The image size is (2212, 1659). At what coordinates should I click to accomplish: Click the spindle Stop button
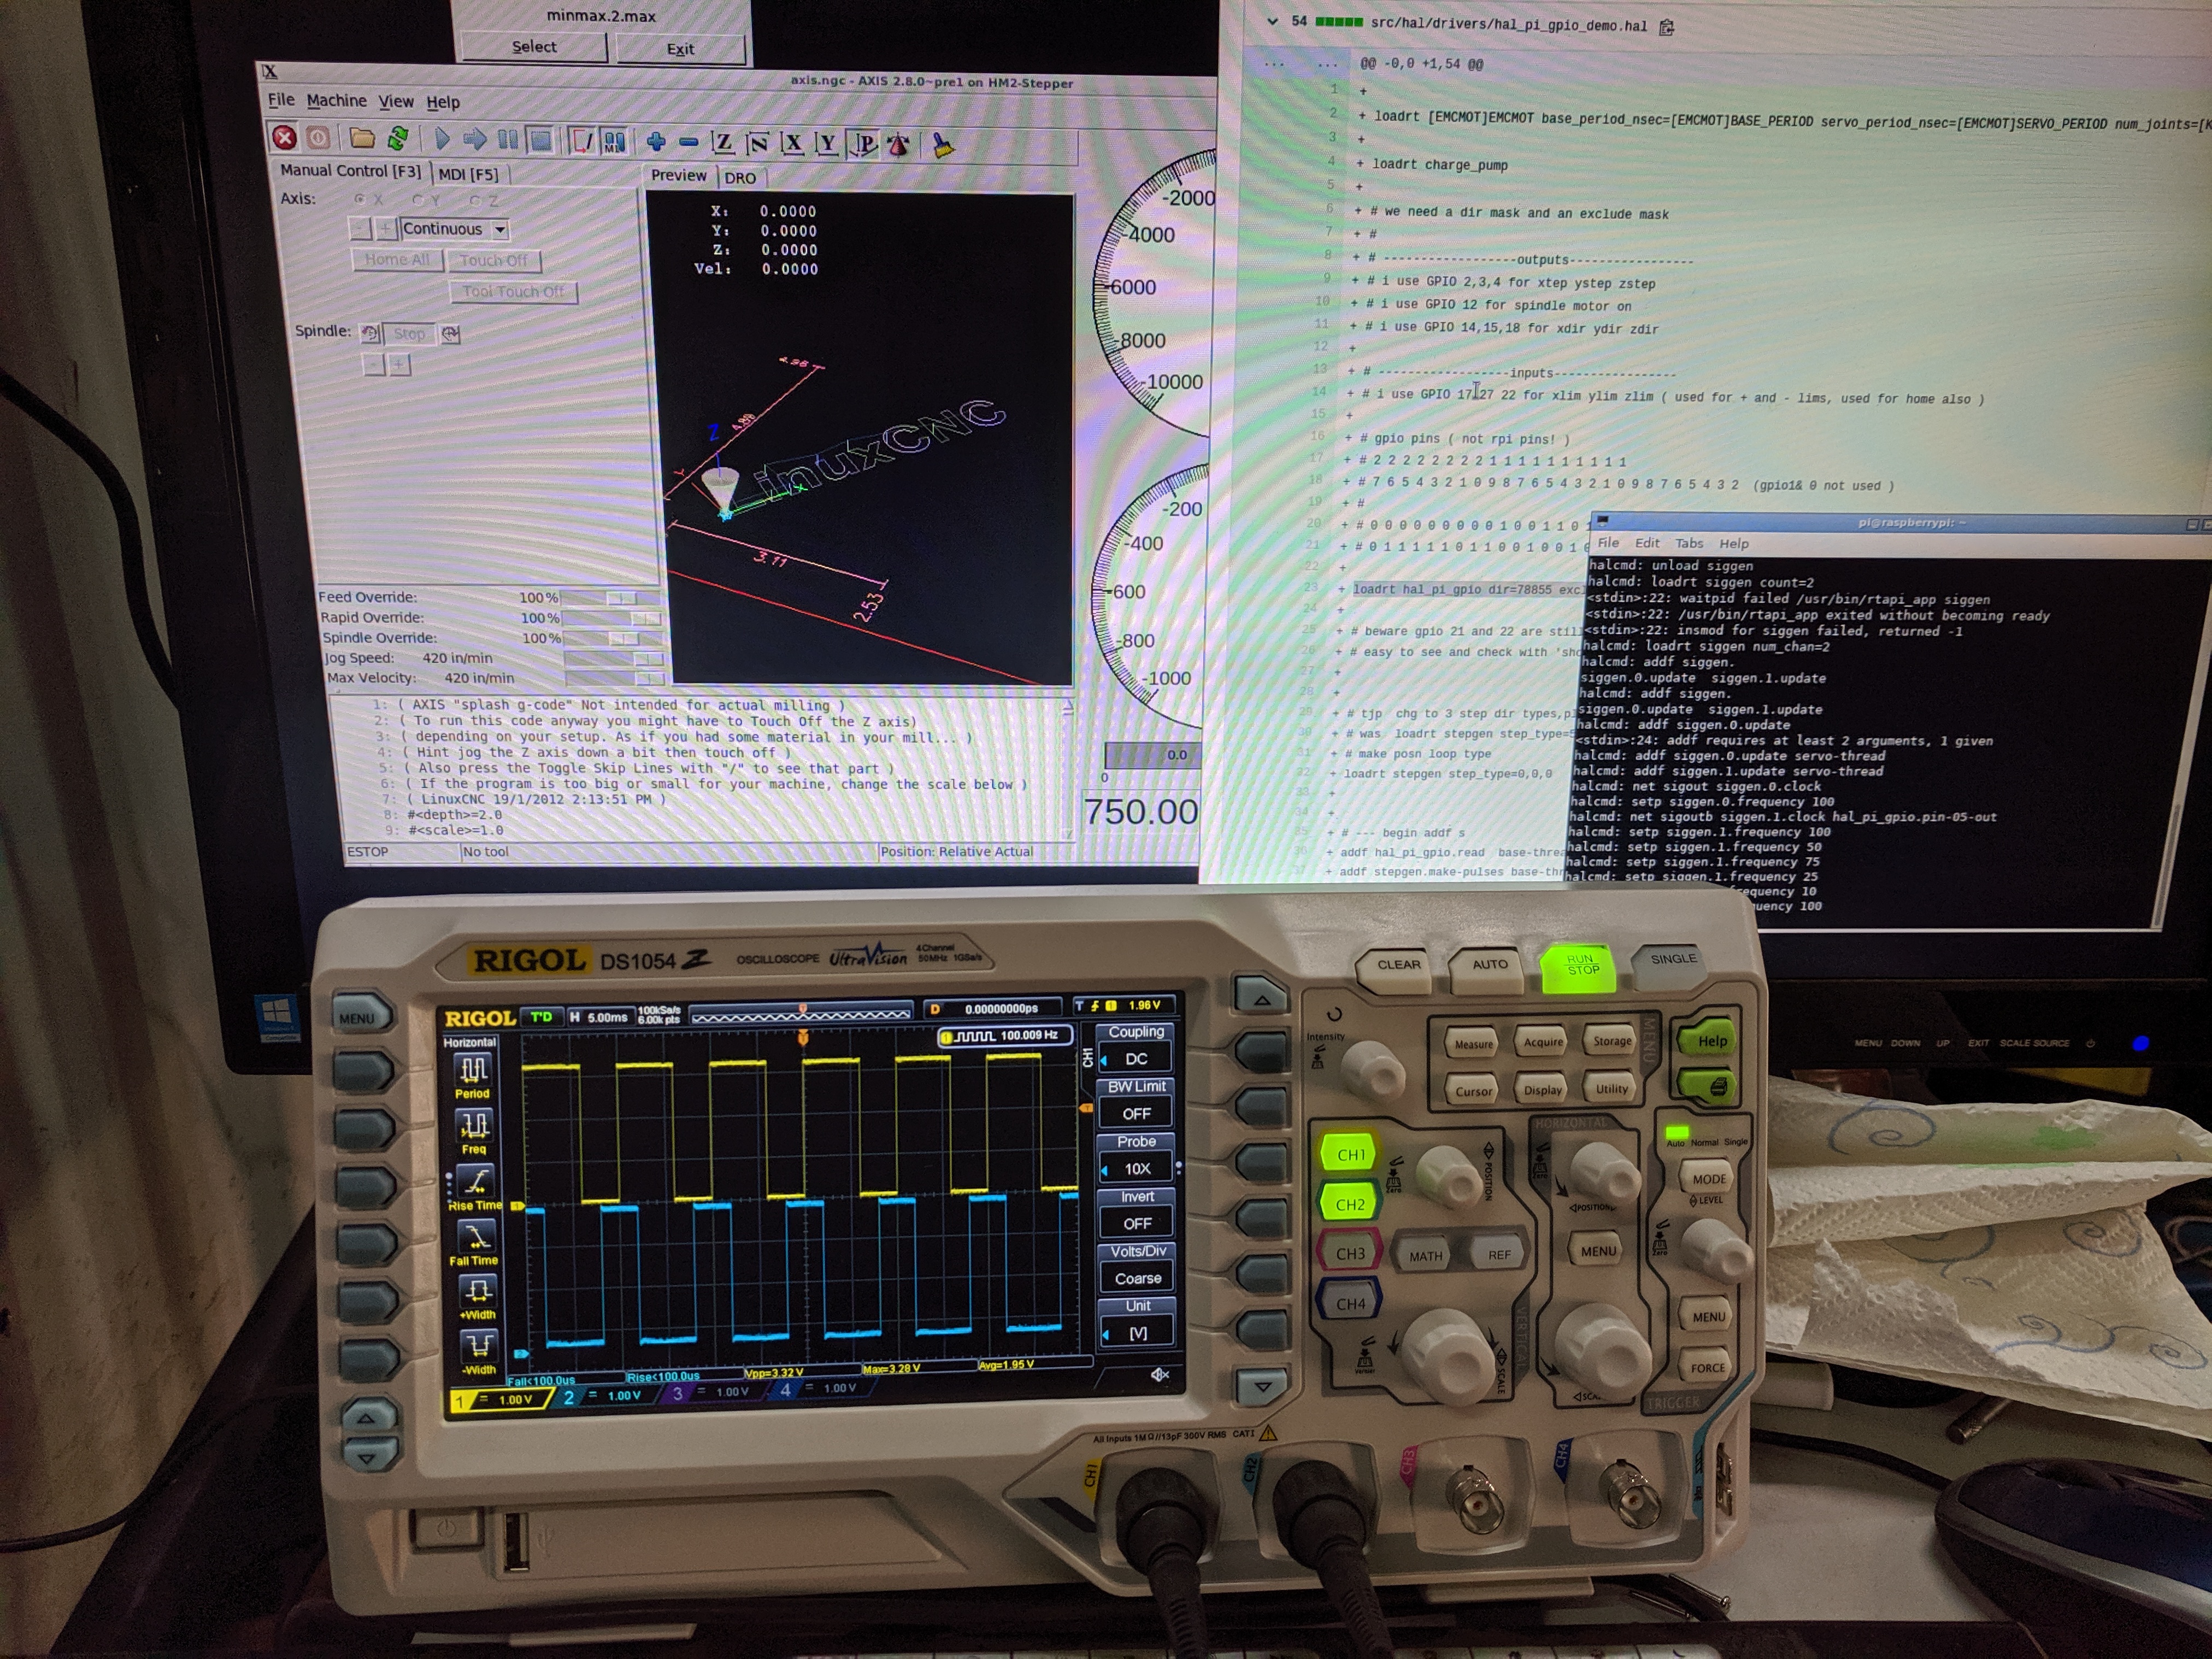point(409,334)
